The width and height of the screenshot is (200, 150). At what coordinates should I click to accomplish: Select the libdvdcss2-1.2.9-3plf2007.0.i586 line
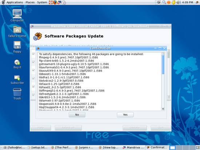tap(61, 81)
